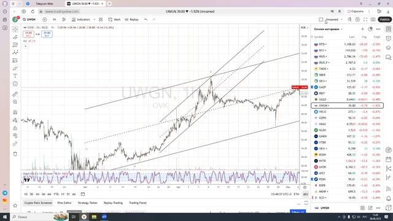The image size is (393, 221).
Task: Open the RUB currency dropdown
Action: (305, 28)
